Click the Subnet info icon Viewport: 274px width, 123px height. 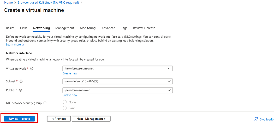point(21,81)
